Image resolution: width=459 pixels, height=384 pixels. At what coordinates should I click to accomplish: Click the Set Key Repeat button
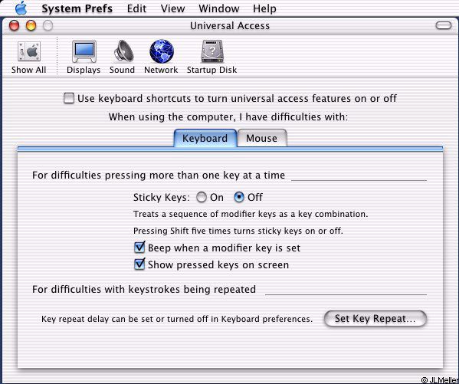(375, 318)
